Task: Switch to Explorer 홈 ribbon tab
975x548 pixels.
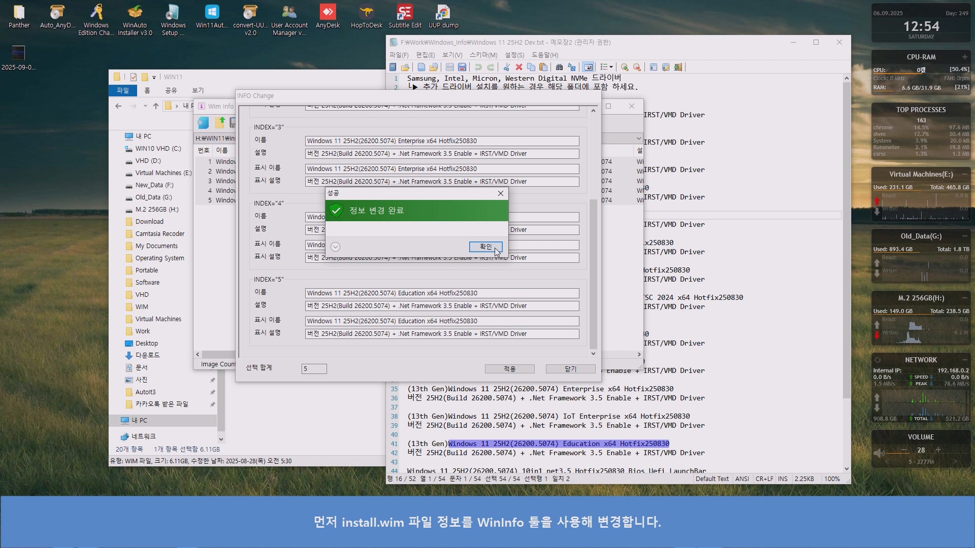Action: click(x=147, y=90)
